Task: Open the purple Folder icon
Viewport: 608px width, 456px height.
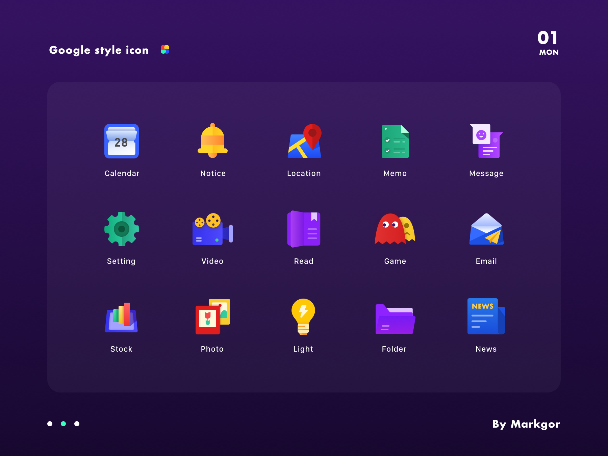Action: pyautogui.click(x=395, y=319)
